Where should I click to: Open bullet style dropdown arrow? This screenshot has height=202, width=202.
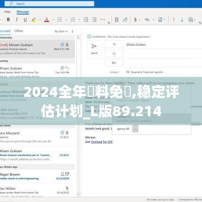coord(66,20)
